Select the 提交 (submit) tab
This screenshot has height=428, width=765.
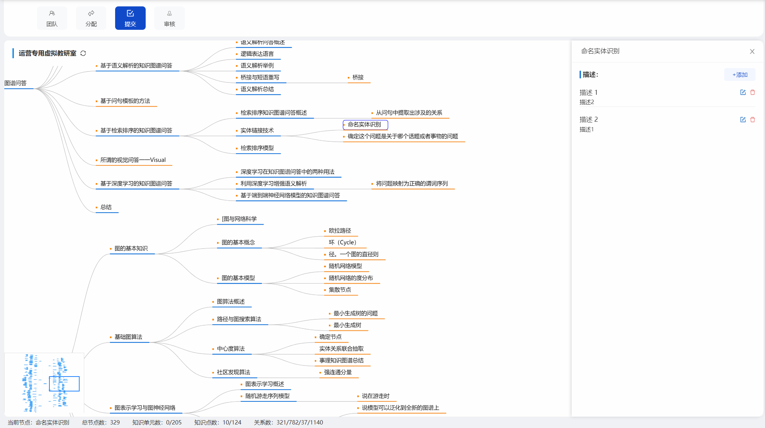coord(130,18)
